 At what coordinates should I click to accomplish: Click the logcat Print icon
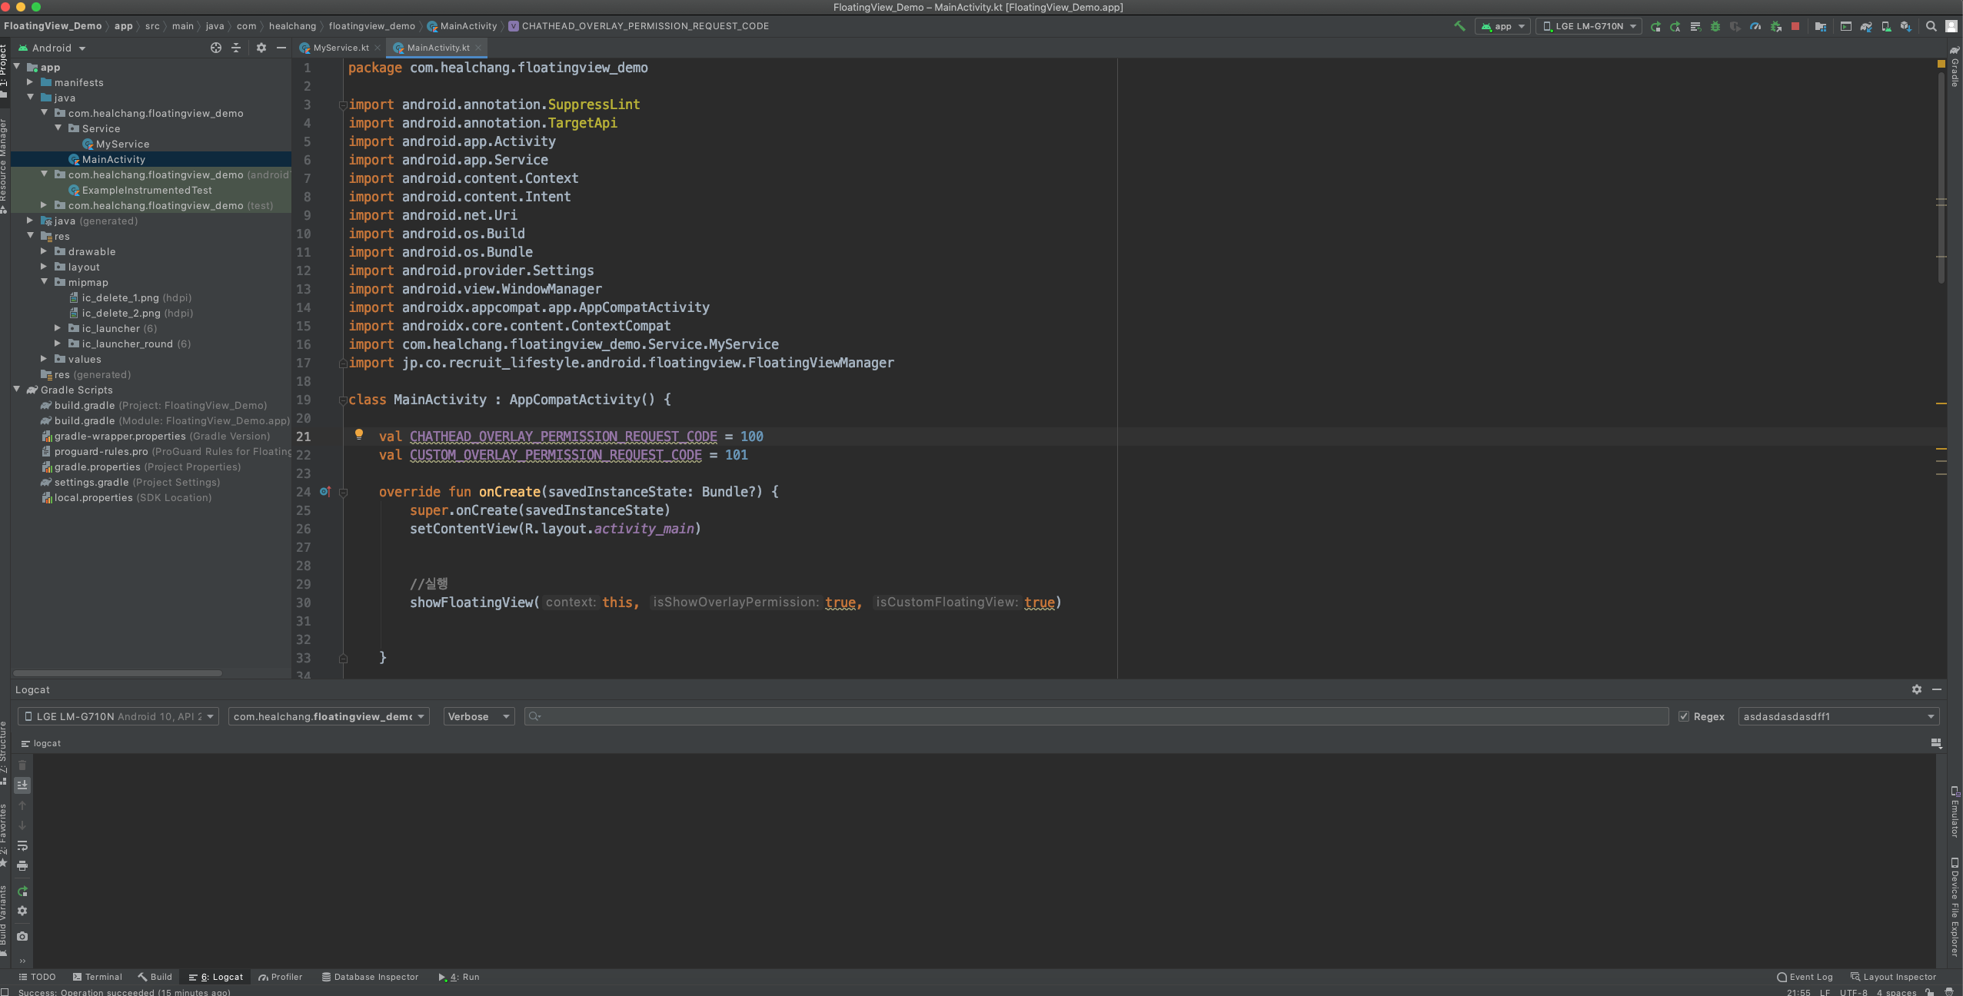tap(22, 865)
